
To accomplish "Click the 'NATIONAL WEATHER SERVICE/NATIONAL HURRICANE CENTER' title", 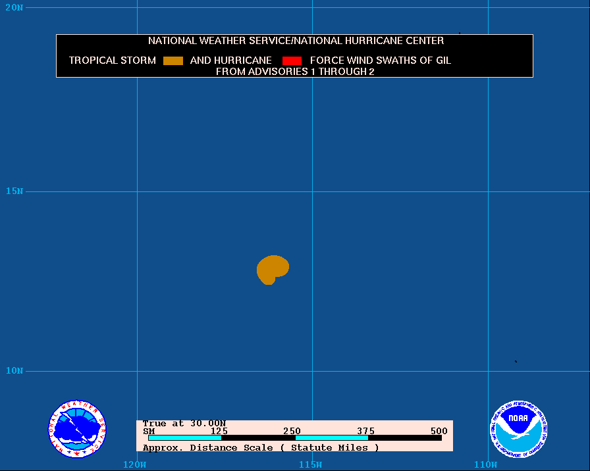I will pos(296,41).
